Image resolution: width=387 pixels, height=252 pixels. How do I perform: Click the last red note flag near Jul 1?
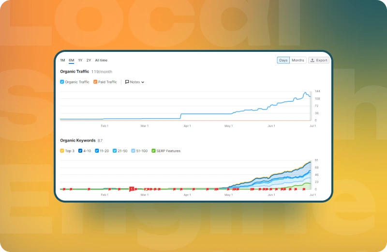[x=304, y=189]
